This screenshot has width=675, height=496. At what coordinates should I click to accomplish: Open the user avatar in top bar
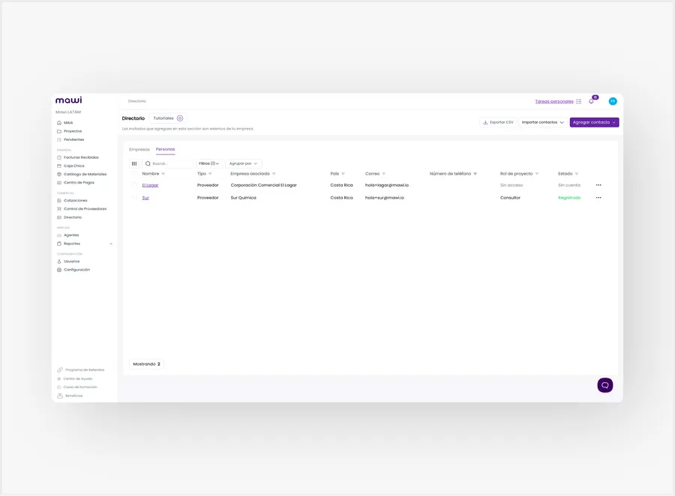pos(613,101)
